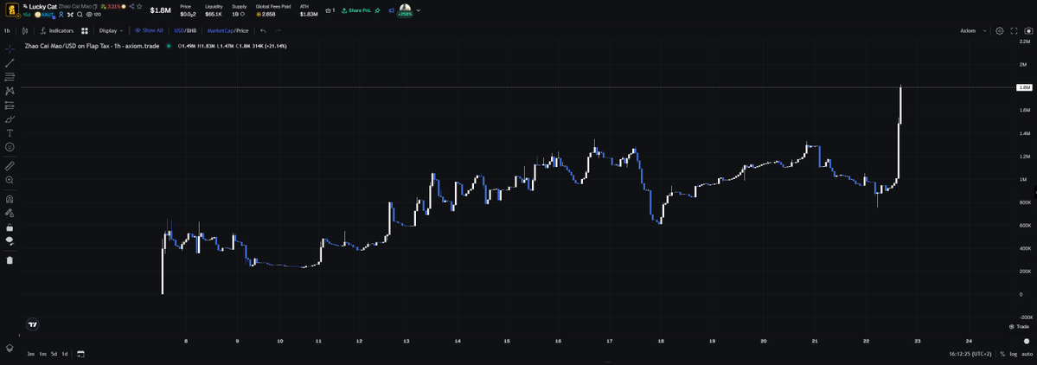Open the 1h interval selector

(x=7, y=30)
